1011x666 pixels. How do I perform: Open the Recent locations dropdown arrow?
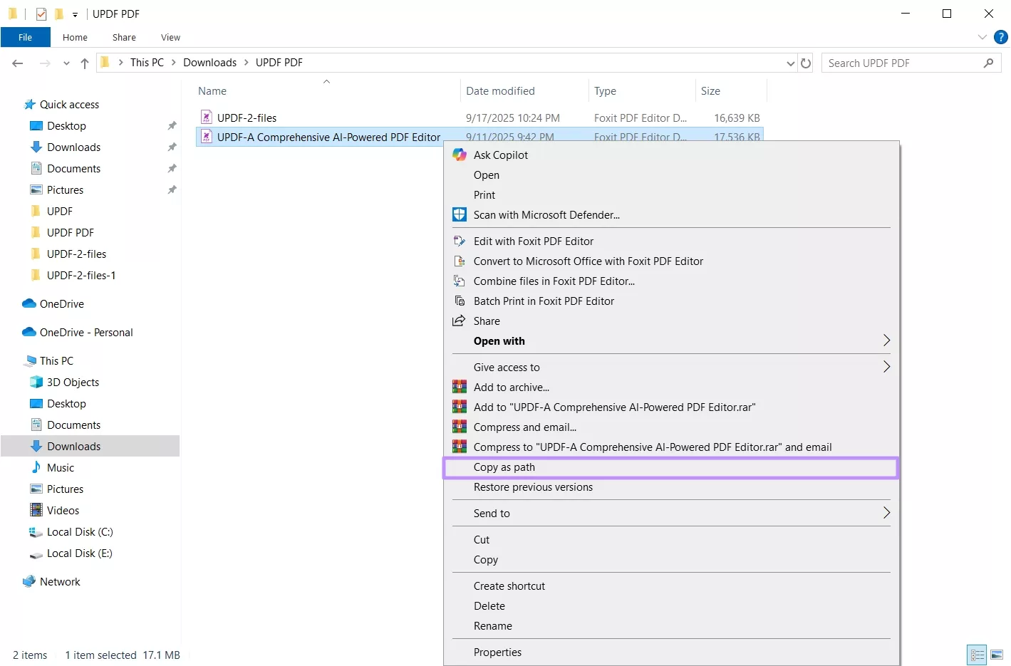66,63
